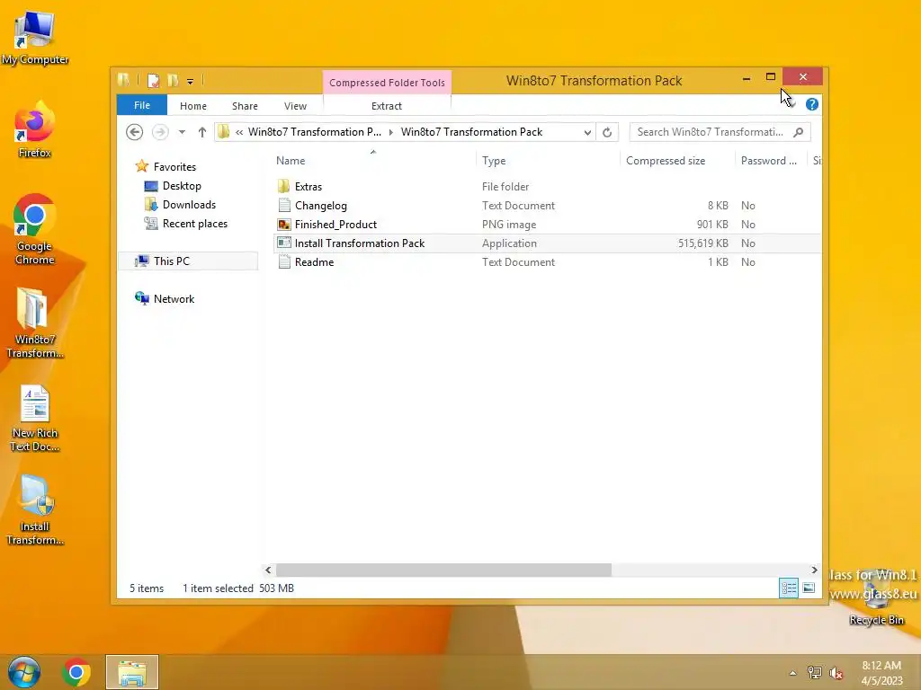Select the Win8to7 Transform zip folder on desktop
Viewport: 921px width, 690px height.
coord(35,323)
